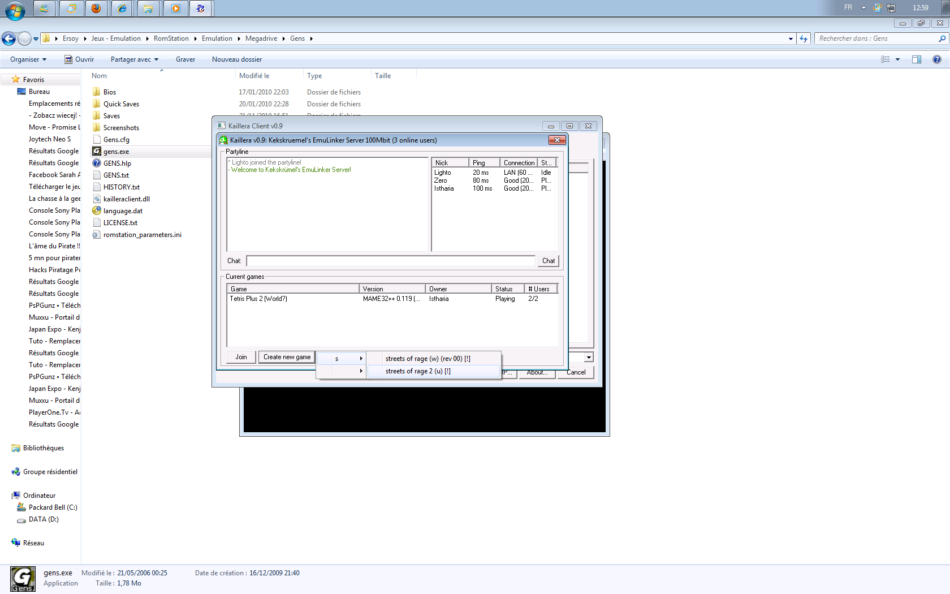Close the Kaillera server window

[557, 140]
